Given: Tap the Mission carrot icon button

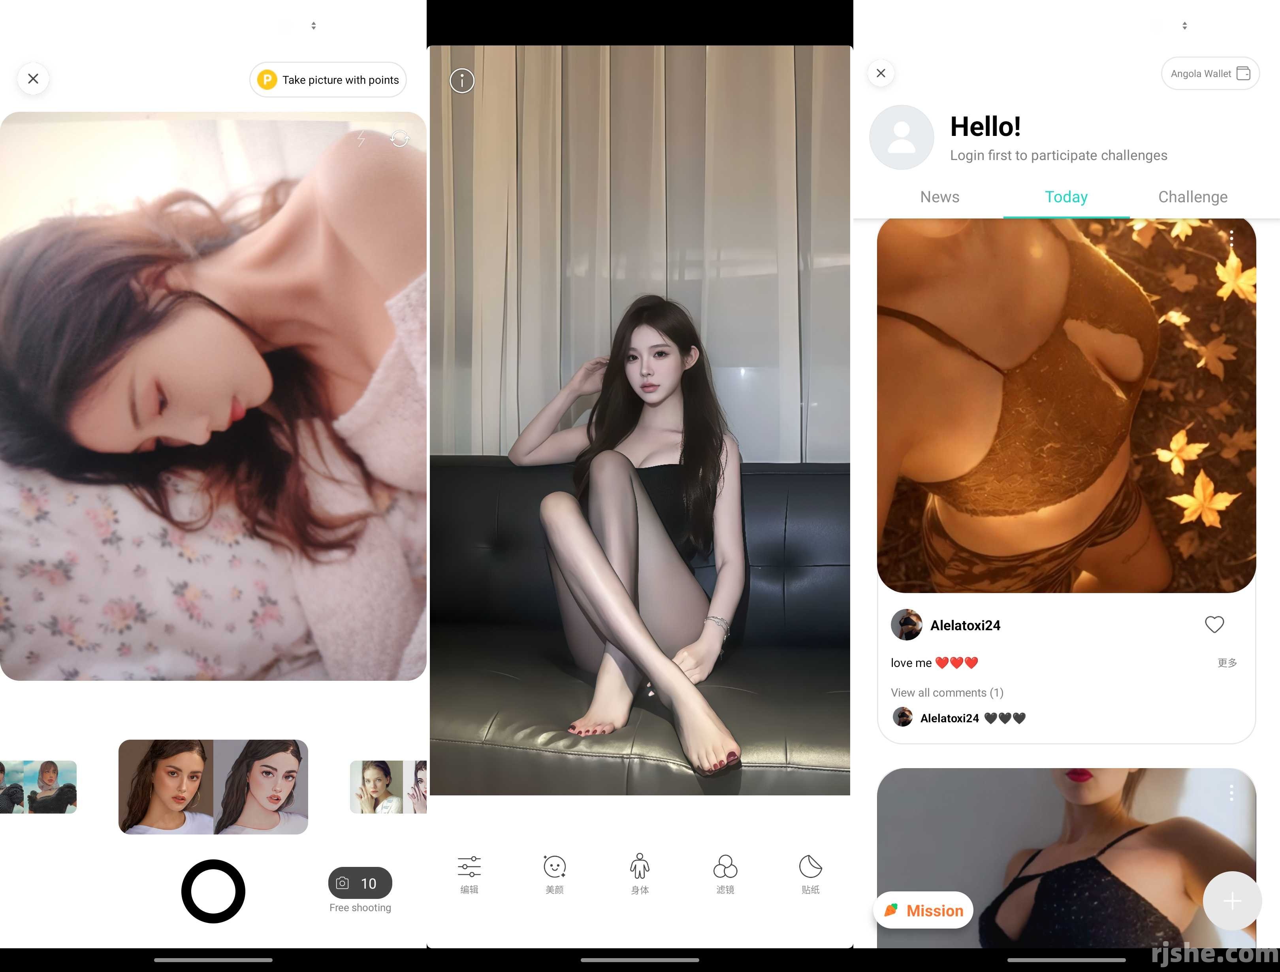Looking at the screenshot, I should click(x=924, y=910).
